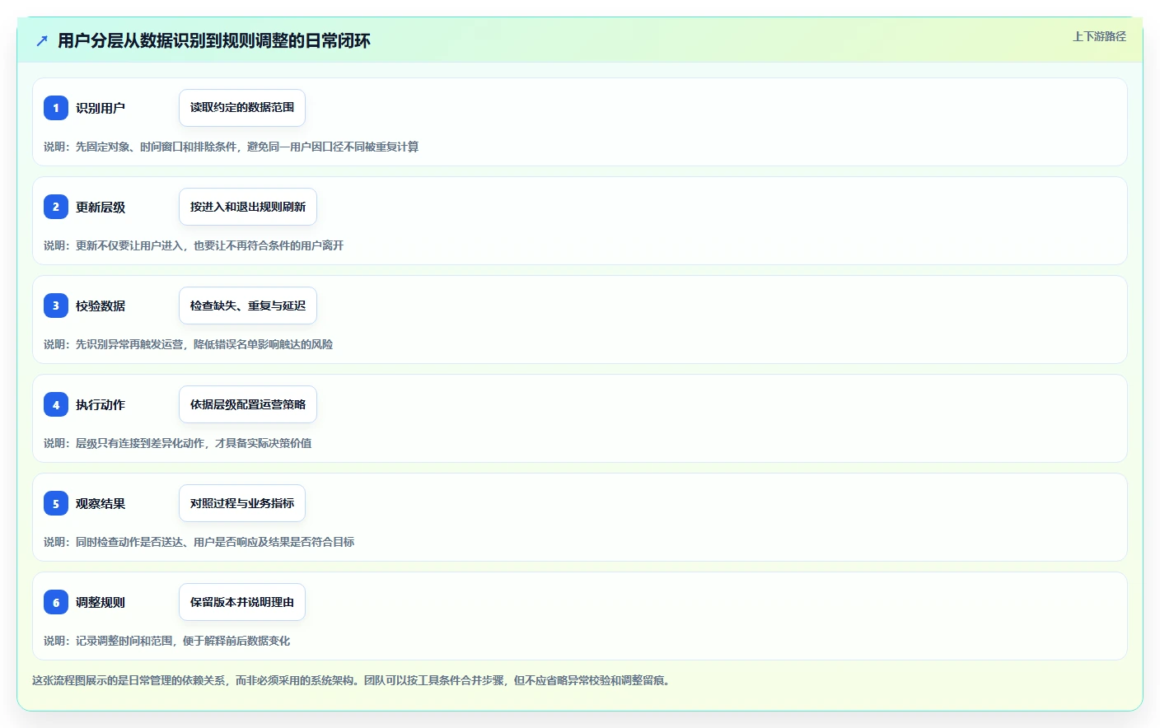Screen dimensions: 1160x728
Task: Click the note starting 说明：层级只有连接到差异化动作
Action: (178, 443)
